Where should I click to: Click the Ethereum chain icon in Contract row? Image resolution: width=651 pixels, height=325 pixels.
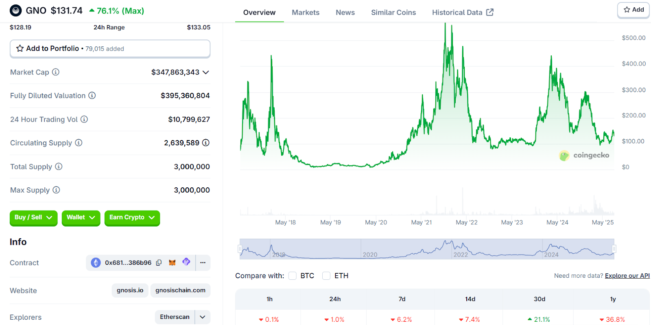(96, 263)
